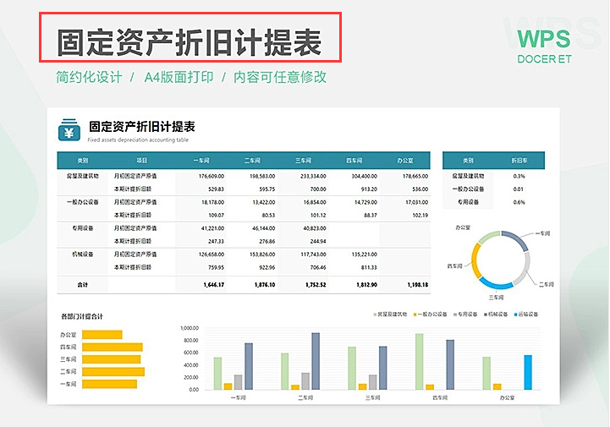Screen dimensions: 610x427
Task: Select cell value 41,221.00
Action: [213, 228]
